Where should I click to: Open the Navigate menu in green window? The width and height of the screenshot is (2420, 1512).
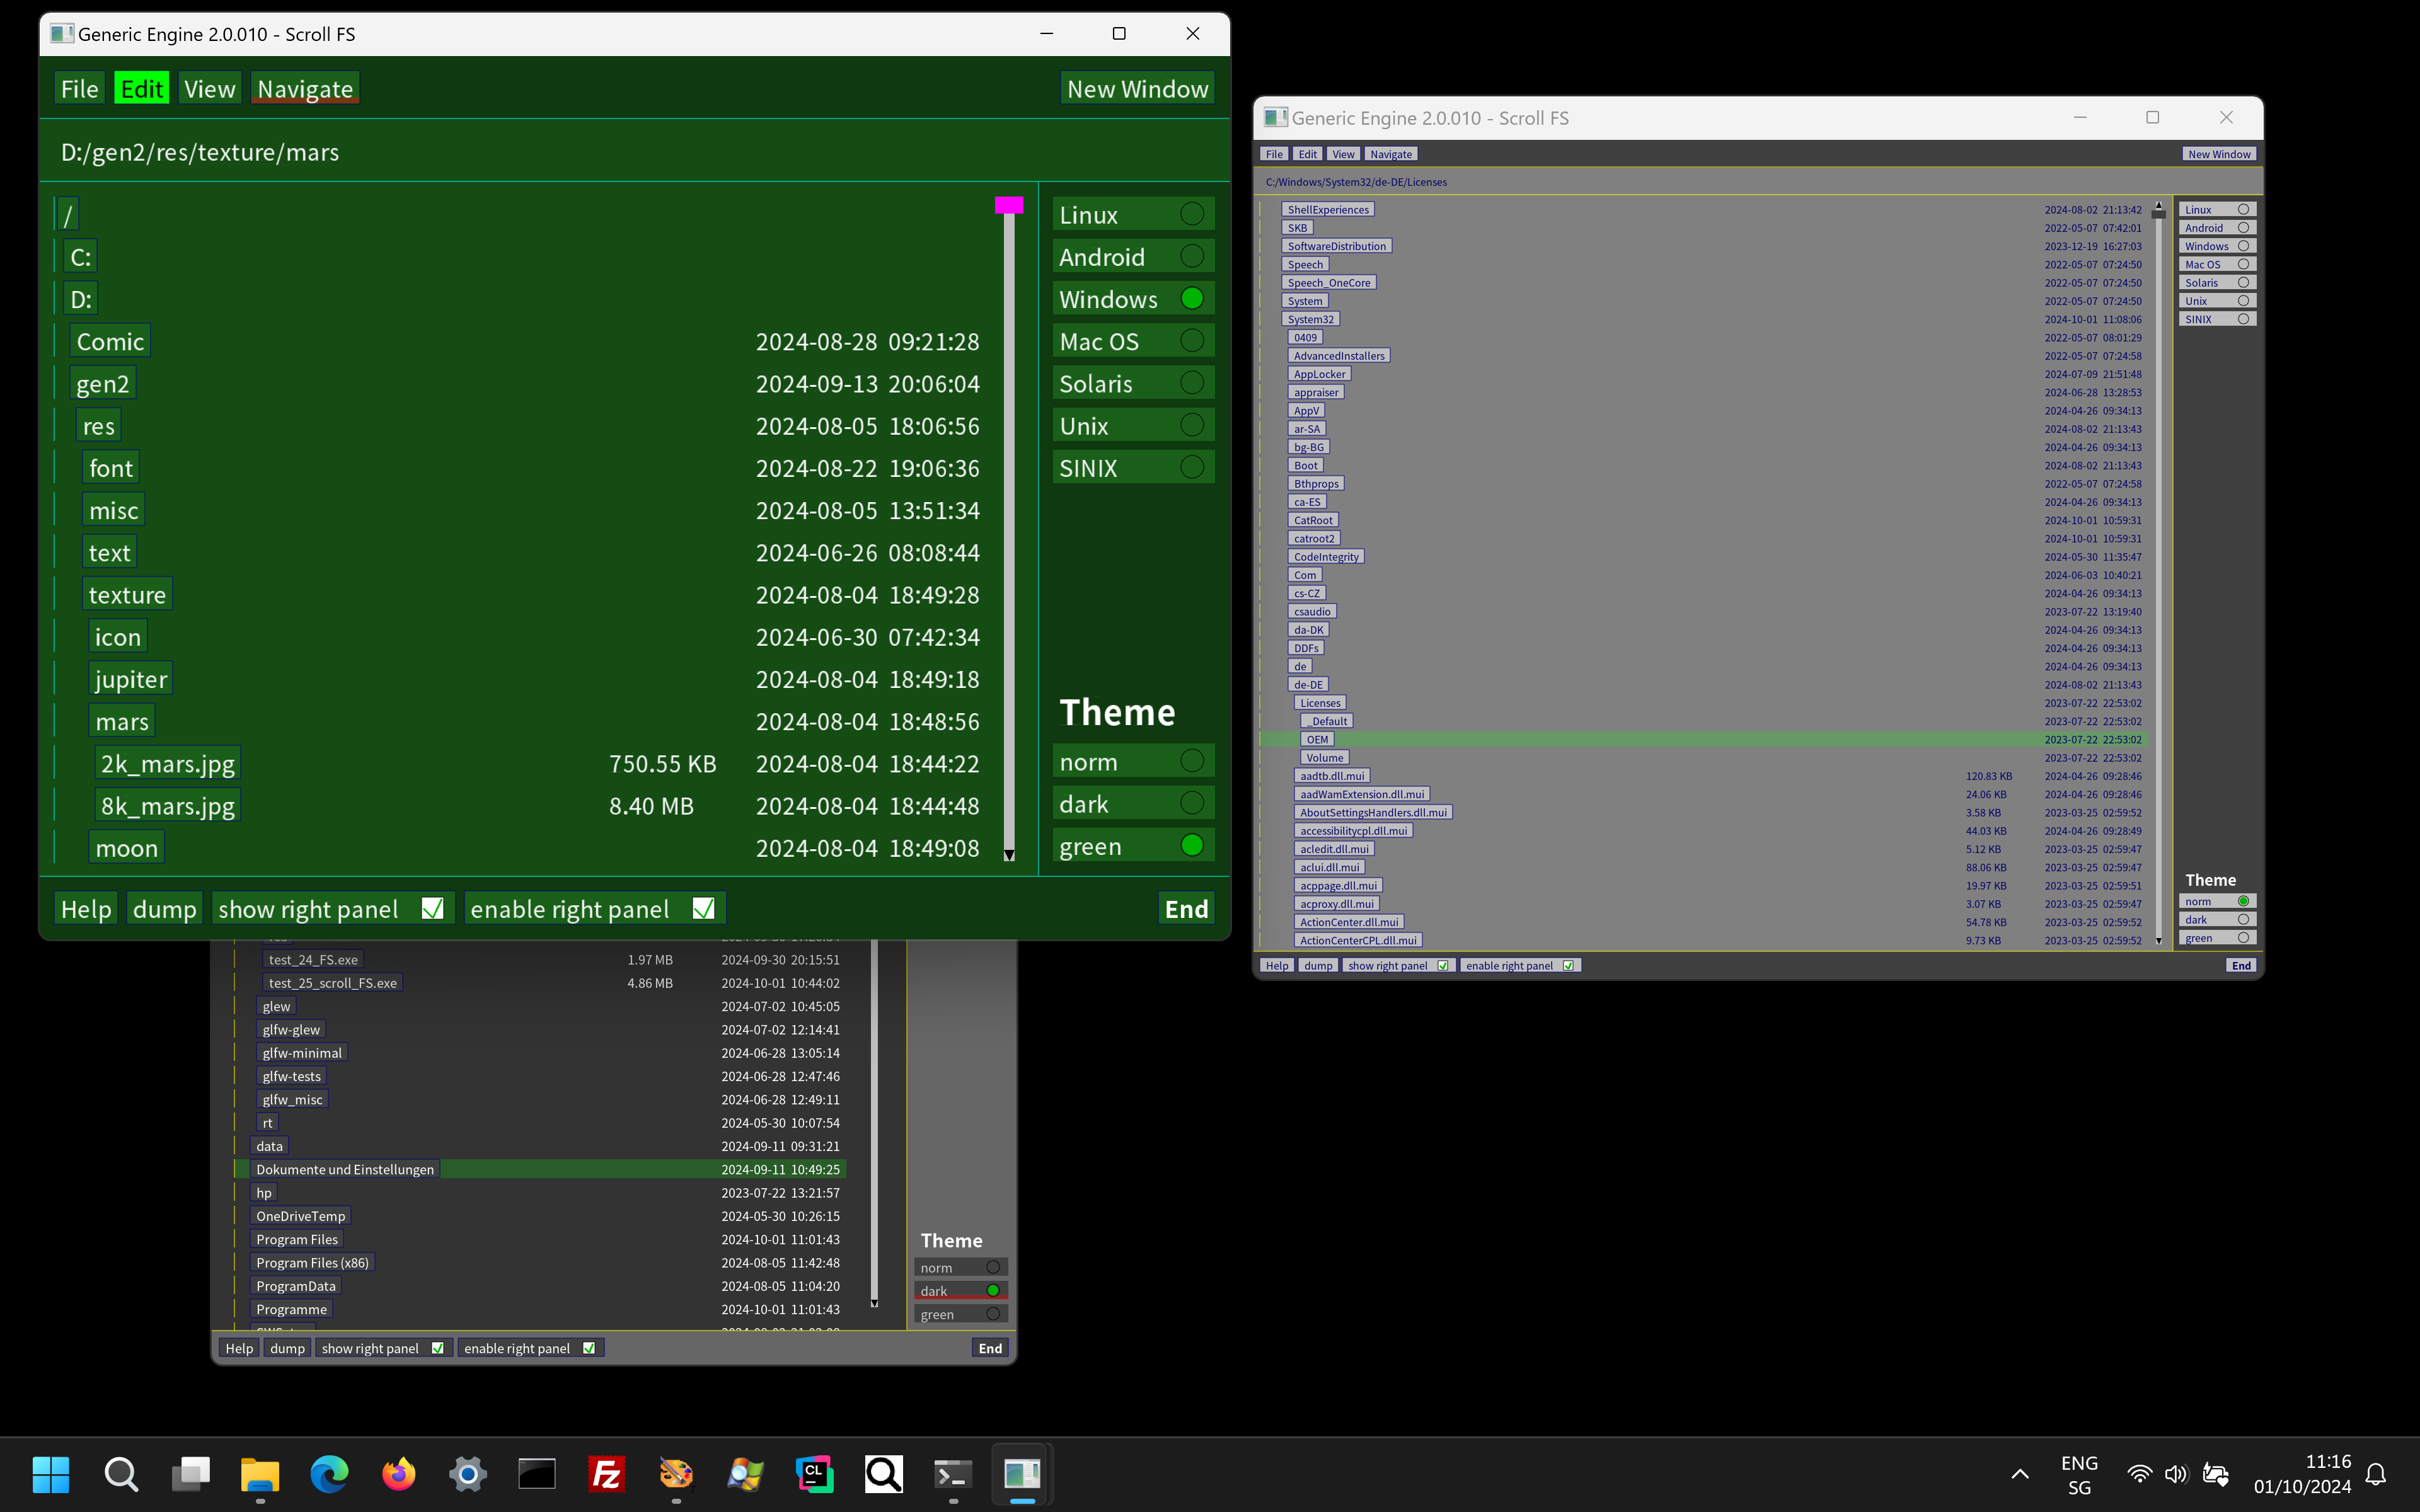tap(305, 89)
